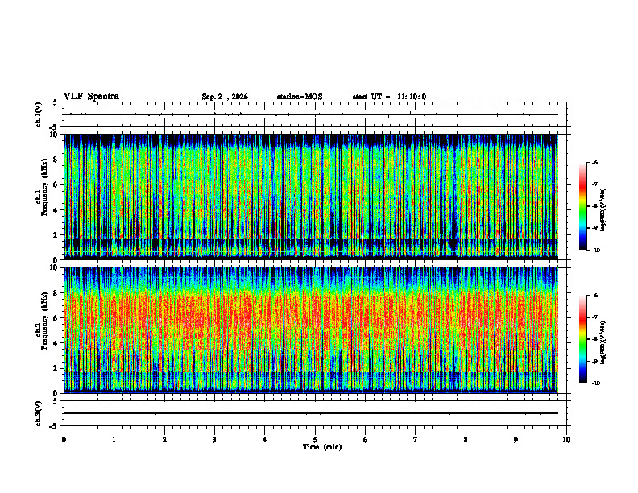Click the start UT 11:10:0 label

(389, 97)
